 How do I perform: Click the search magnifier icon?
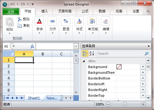point(146,53)
